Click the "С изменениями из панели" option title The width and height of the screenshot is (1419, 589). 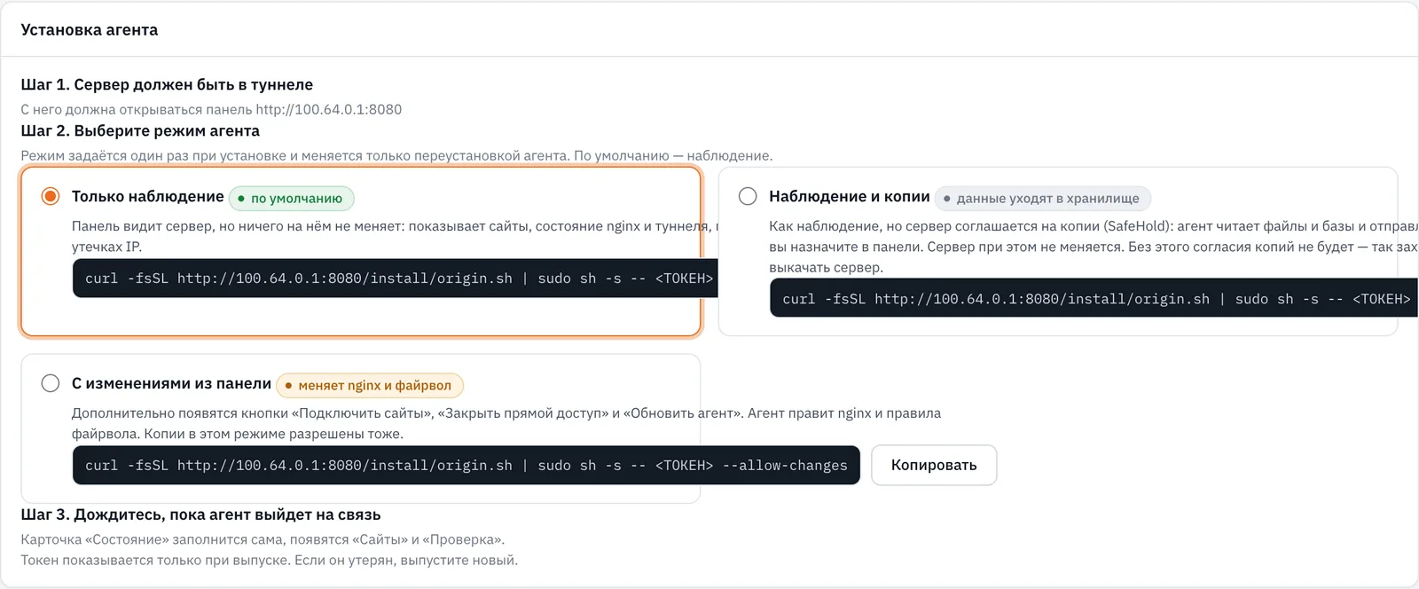(171, 383)
